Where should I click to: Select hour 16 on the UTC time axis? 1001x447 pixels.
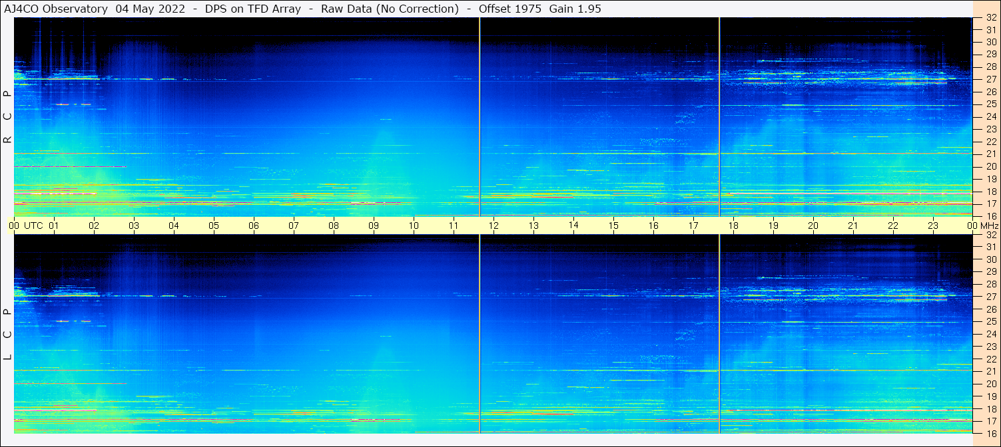(x=653, y=225)
